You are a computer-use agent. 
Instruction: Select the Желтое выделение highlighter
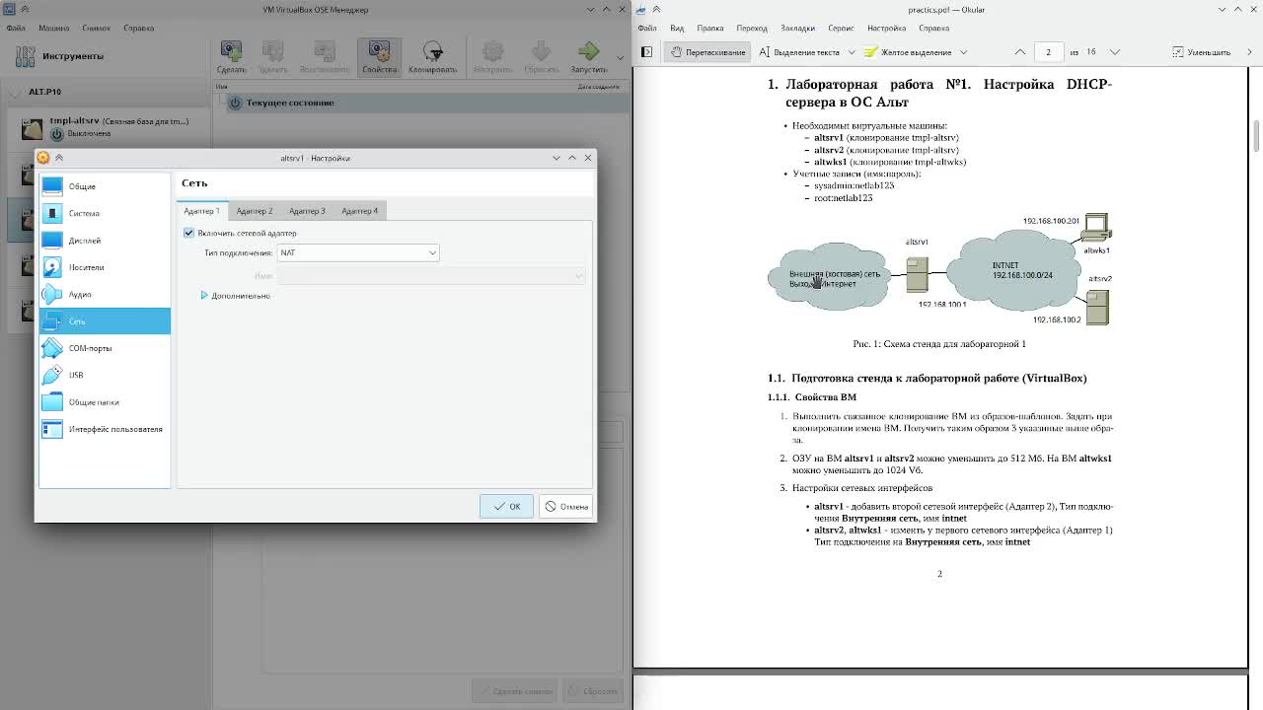point(908,52)
